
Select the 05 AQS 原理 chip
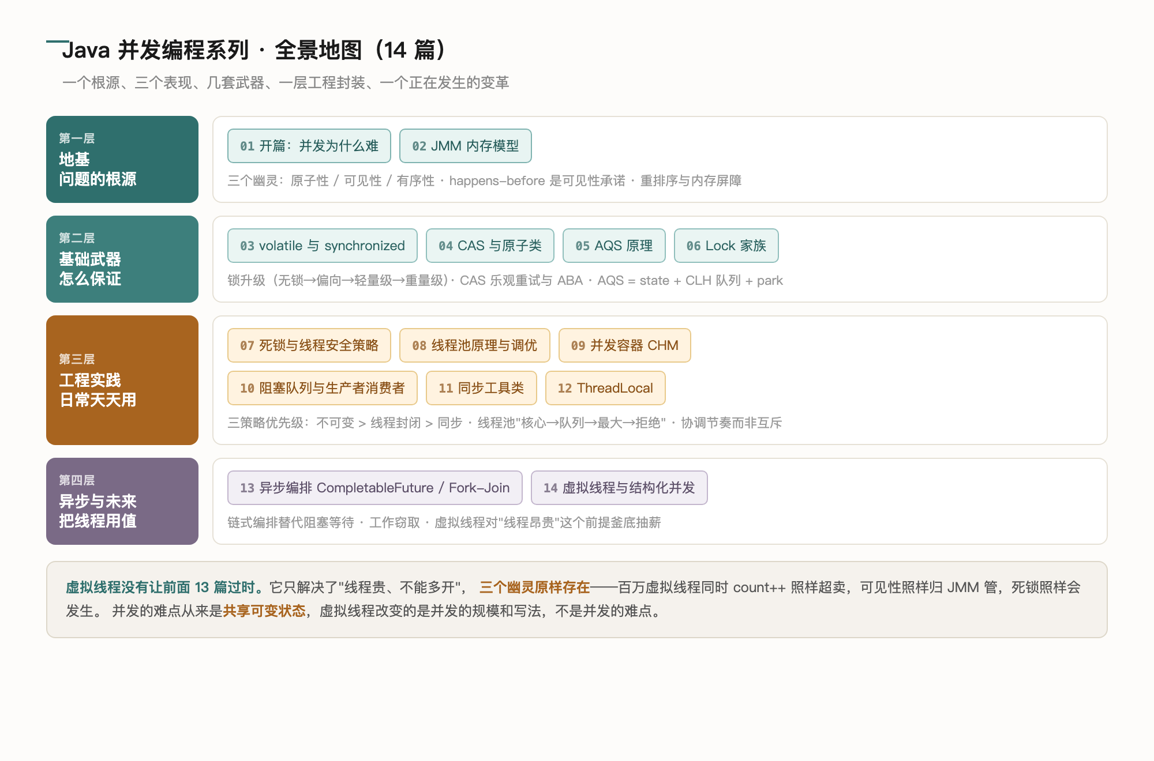tap(614, 246)
